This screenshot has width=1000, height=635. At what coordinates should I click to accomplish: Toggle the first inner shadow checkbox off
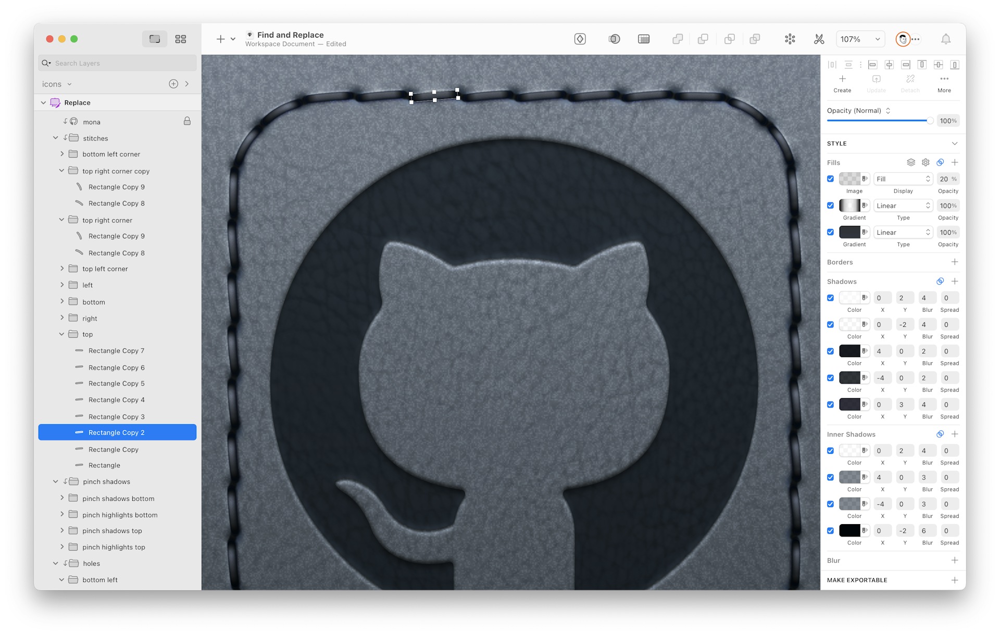point(831,450)
